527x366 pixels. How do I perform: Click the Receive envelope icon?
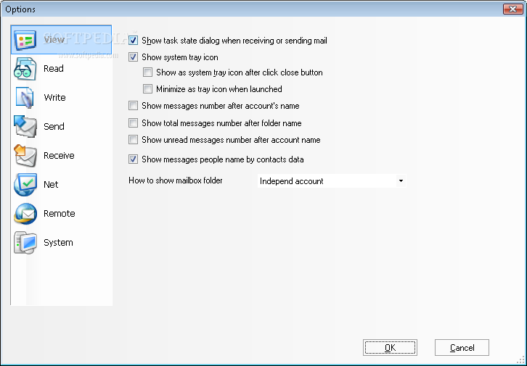(x=25, y=156)
